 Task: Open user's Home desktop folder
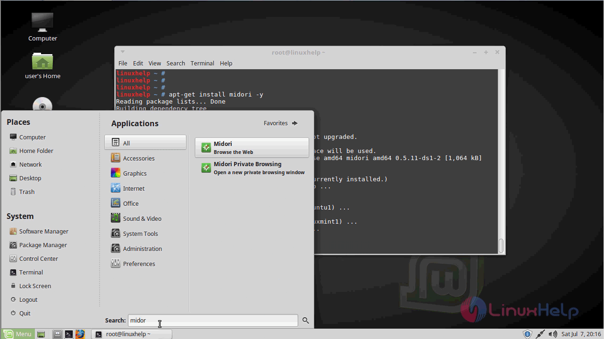point(42,65)
